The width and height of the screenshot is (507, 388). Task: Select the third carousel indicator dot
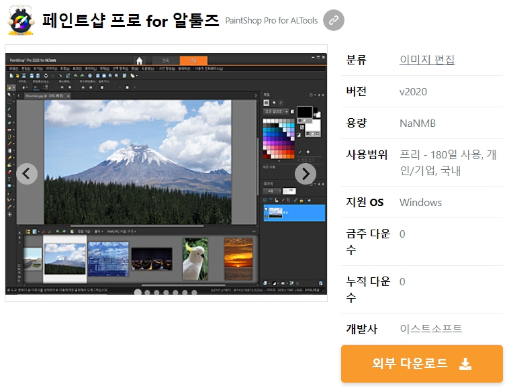pyautogui.click(x=156, y=293)
